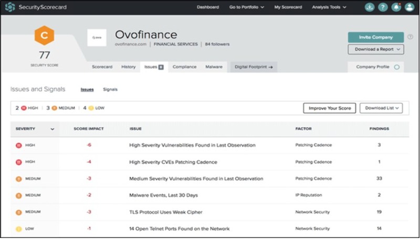Screen dimensions: 420x239
Task: Click Network Security factor in Telnet row
Action: (x=312, y=229)
